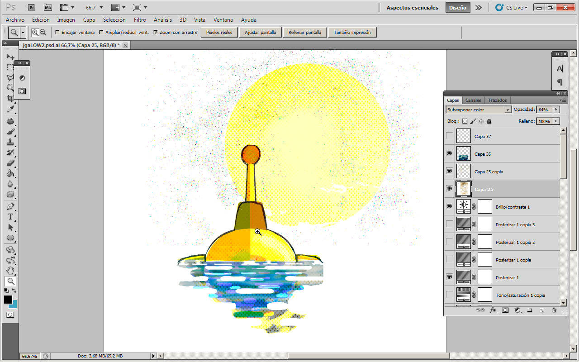
Task: Hide the Capa 25 copia layer
Action: point(449,171)
